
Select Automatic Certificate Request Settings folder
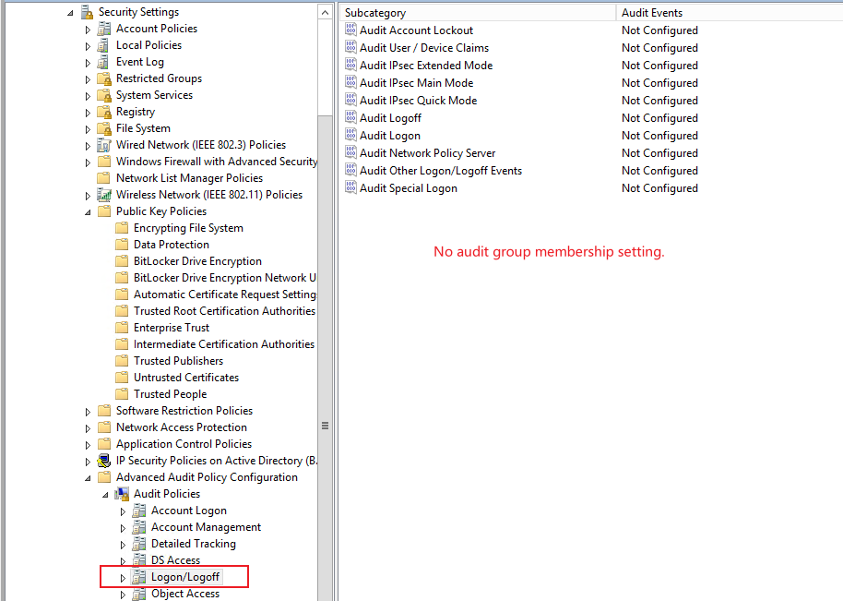225,294
